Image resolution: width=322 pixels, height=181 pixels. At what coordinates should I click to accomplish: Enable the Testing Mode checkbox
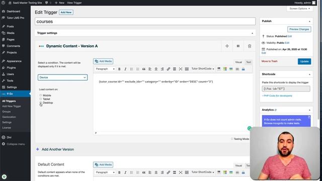pos(232,139)
